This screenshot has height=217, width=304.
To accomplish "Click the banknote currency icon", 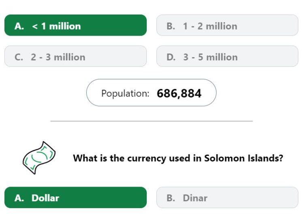I will (x=39, y=158).
